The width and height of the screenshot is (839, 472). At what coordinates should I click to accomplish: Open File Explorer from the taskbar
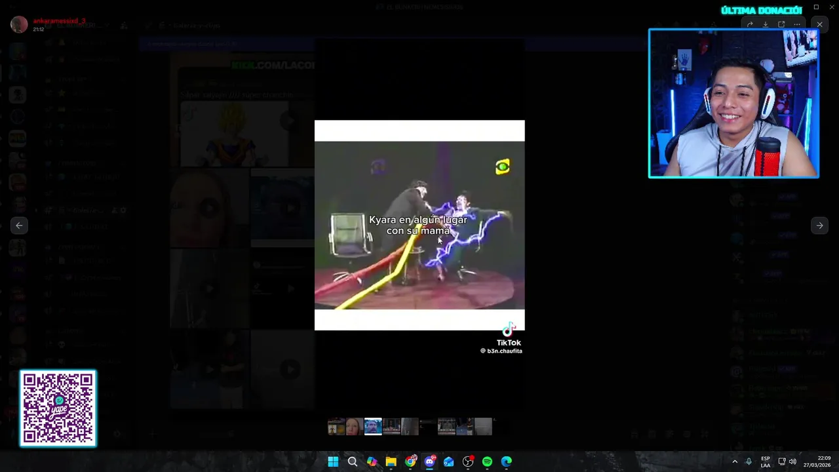[x=391, y=462]
